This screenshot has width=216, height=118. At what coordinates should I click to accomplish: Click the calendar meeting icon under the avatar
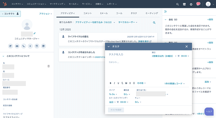tap(44, 46)
